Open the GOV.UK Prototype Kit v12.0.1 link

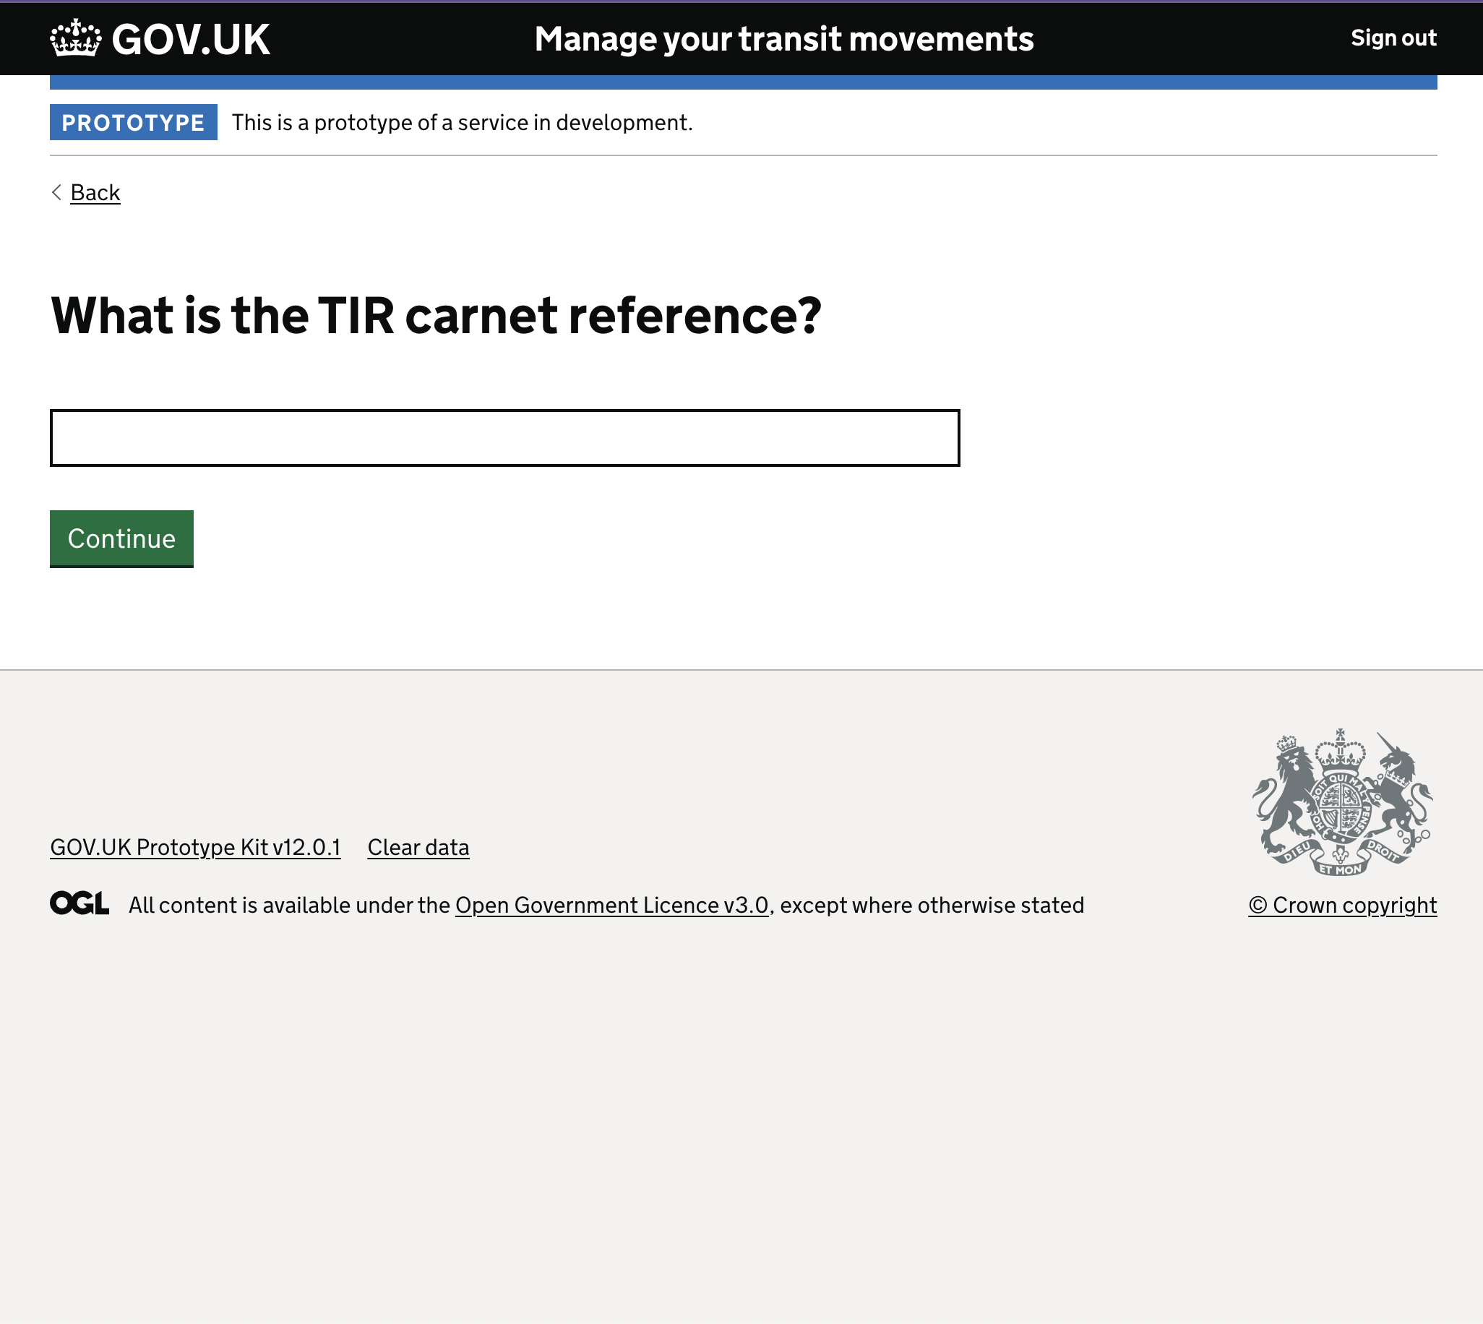195,847
